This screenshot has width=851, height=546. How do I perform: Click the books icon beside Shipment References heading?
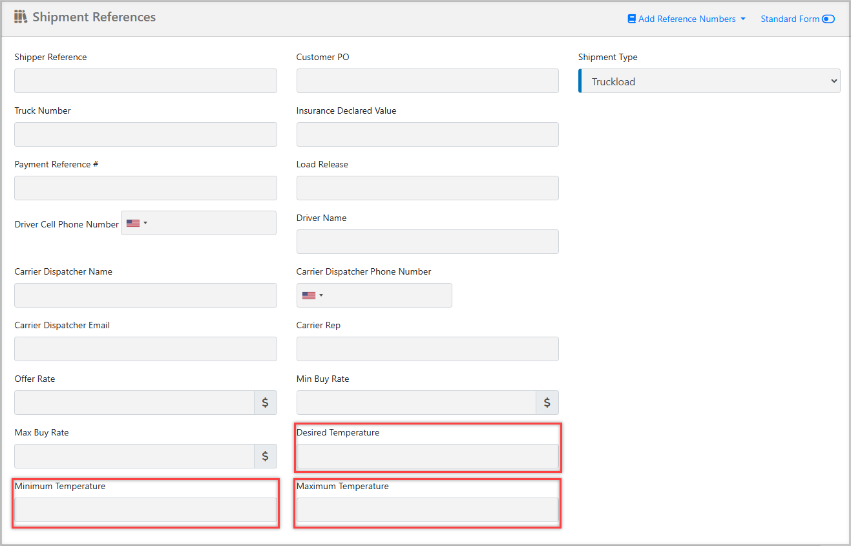(21, 17)
